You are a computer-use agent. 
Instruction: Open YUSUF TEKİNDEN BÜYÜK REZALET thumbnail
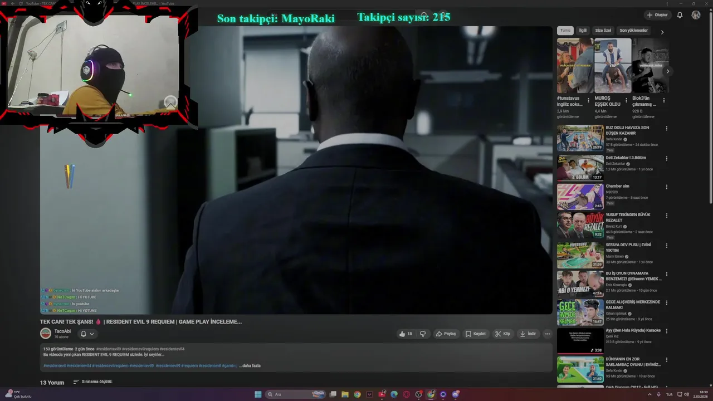580,225
